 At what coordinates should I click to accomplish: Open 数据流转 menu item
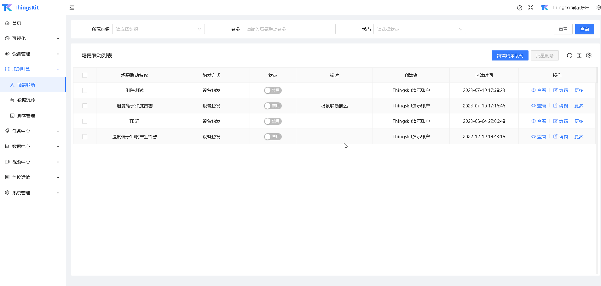(x=33, y=100)
